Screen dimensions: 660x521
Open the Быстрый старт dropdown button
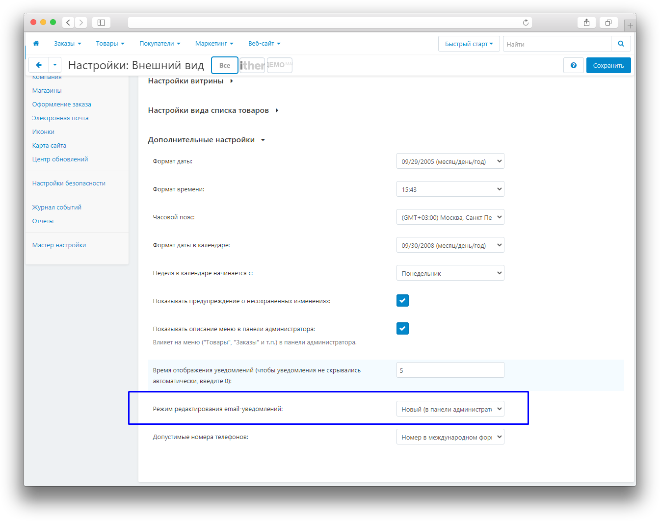pyautogui.click(x=469, y=44)
